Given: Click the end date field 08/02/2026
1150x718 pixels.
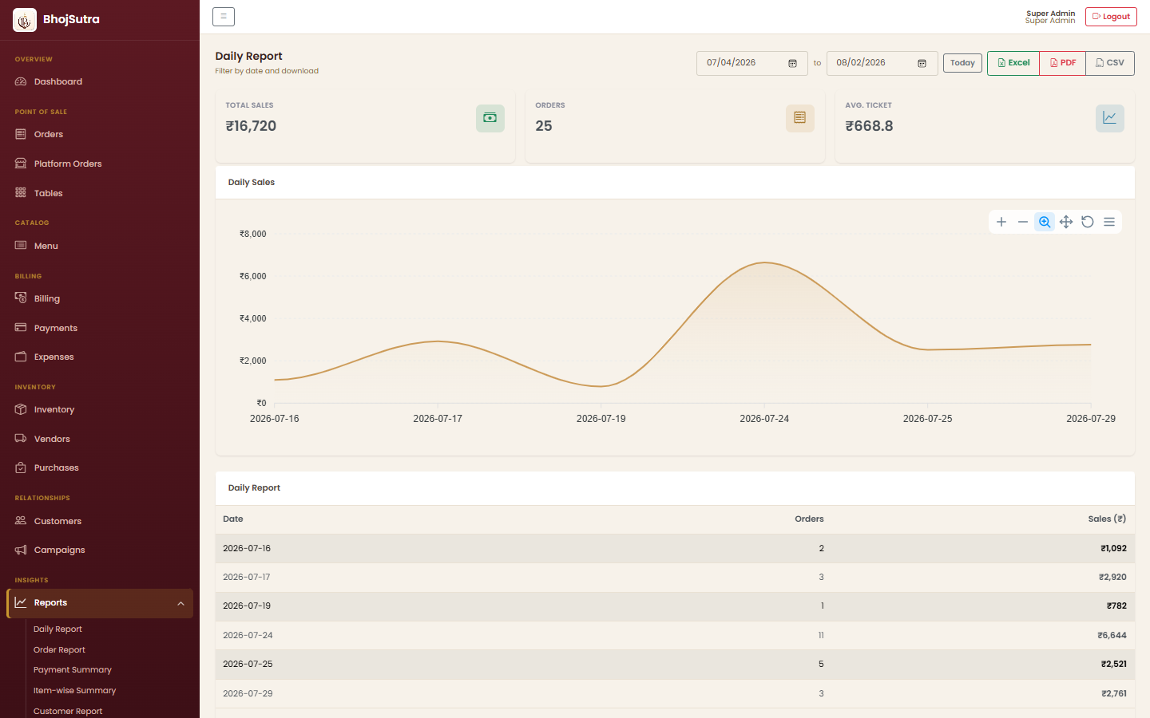Looking at the screenshot, I should (882, 63).
